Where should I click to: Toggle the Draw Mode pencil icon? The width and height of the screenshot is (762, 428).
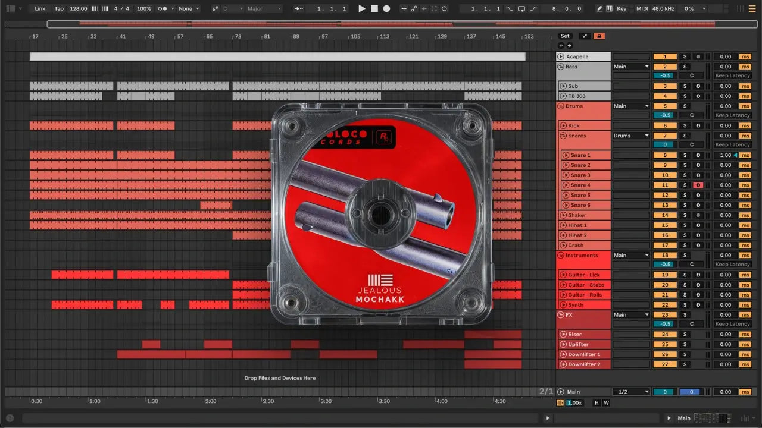tap(599, 9)
